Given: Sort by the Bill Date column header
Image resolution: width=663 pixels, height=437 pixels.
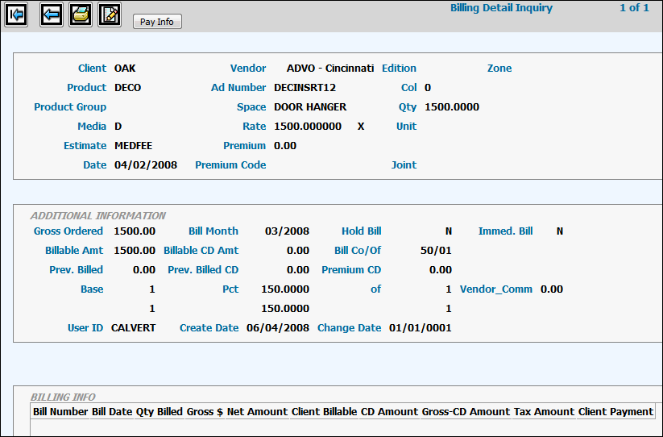Looking at the screenshot, I should coord(112,411).
